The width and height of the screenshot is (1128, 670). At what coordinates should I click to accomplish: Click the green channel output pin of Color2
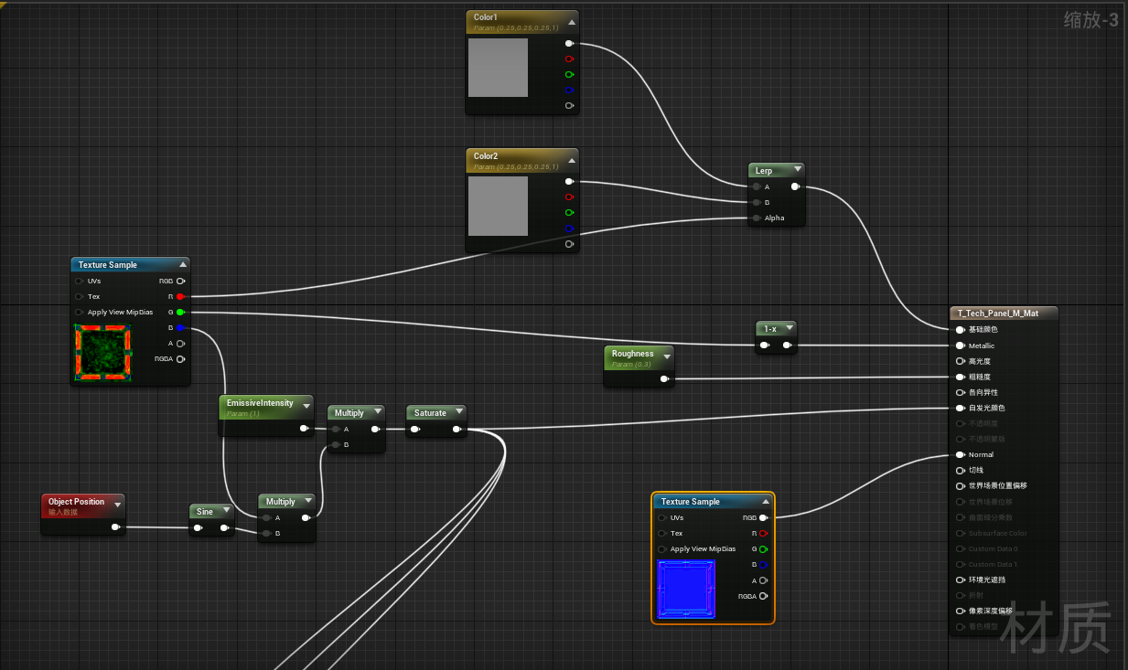(x=569, y=212)
